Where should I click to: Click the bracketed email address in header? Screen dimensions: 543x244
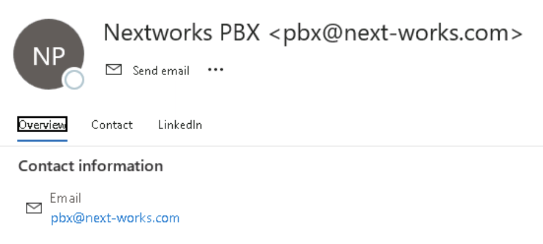[x=396, y=34]
